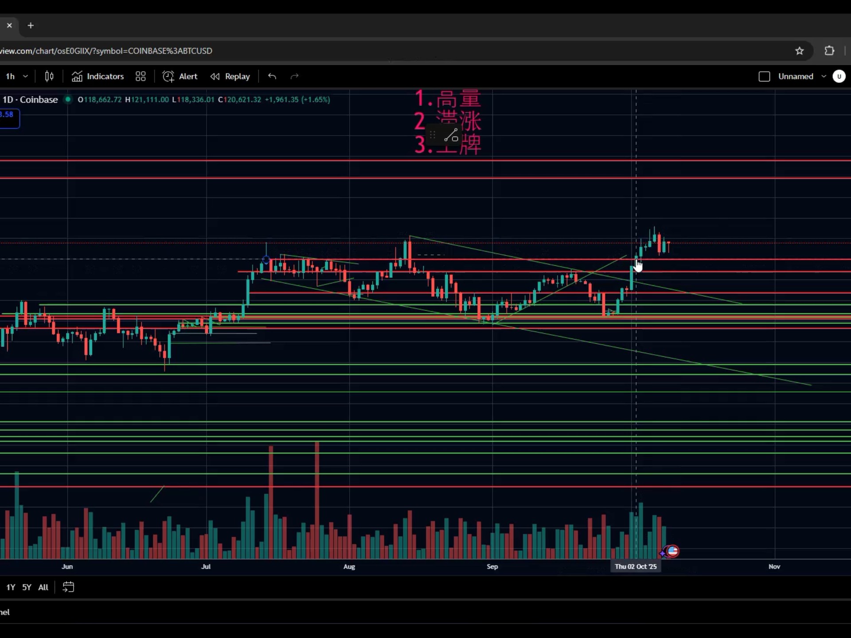Select the All date range
This screenshot has width=851, height=638.
click(x=43, y=587)
